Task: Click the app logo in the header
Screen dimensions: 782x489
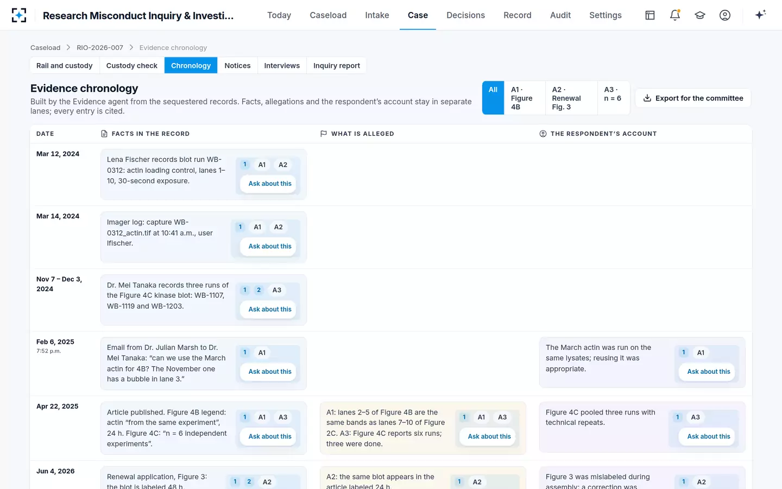Action: (19, 15)
